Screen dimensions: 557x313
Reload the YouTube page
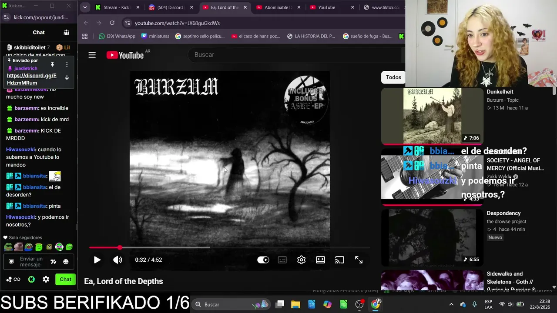click(x=112, y=23)
